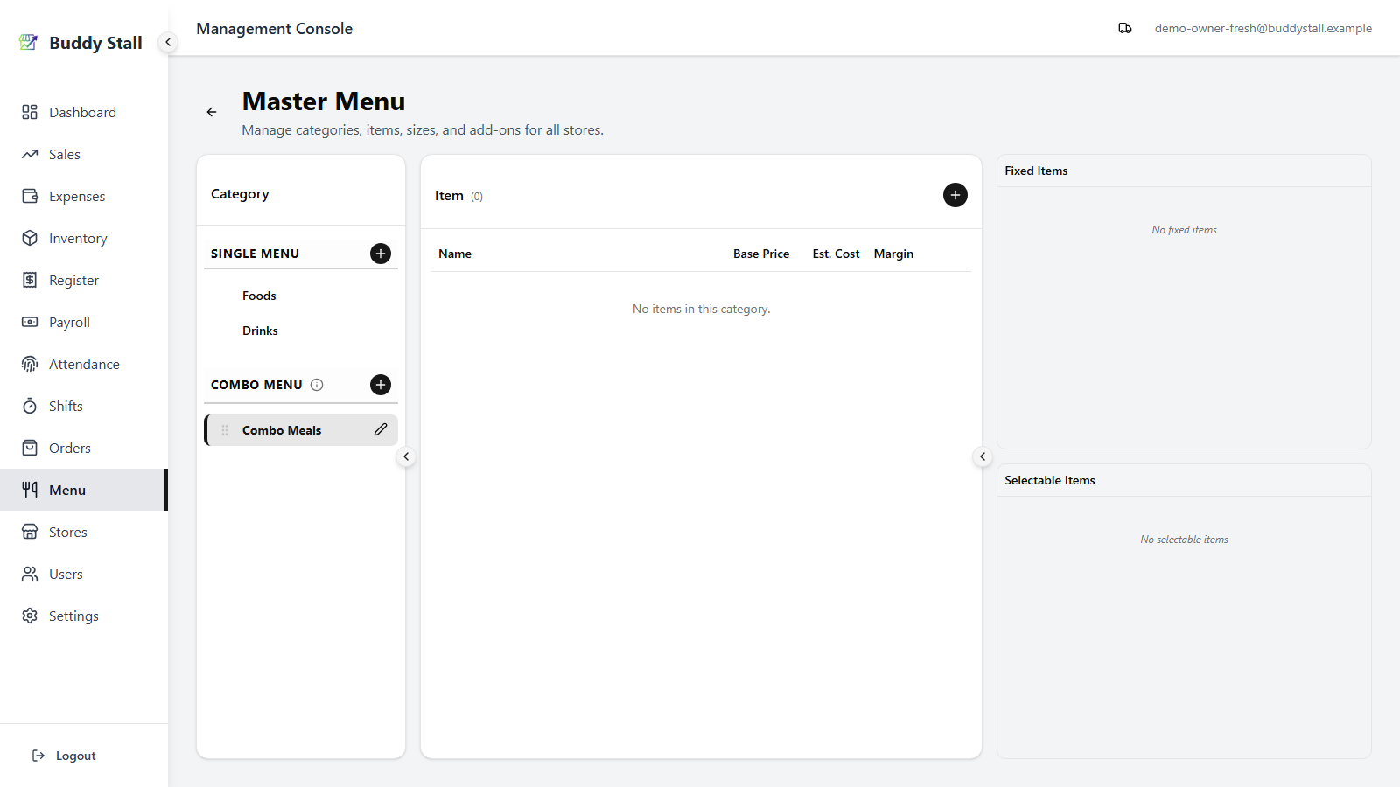Image resolution: width=1400 pixels, height=787 pixels.
Task: Add a new item with plus button
Action: 955,195
